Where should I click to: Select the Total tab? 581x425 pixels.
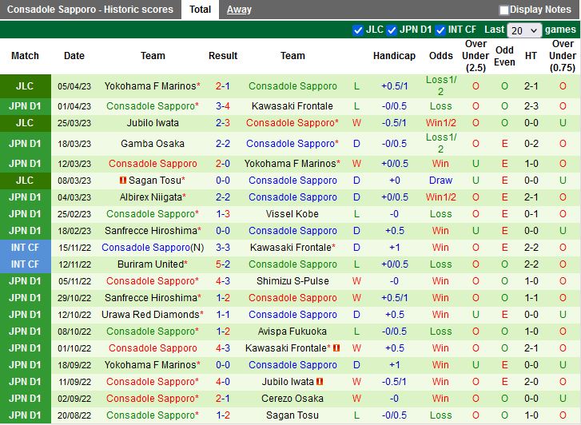[x=200, y=10]
